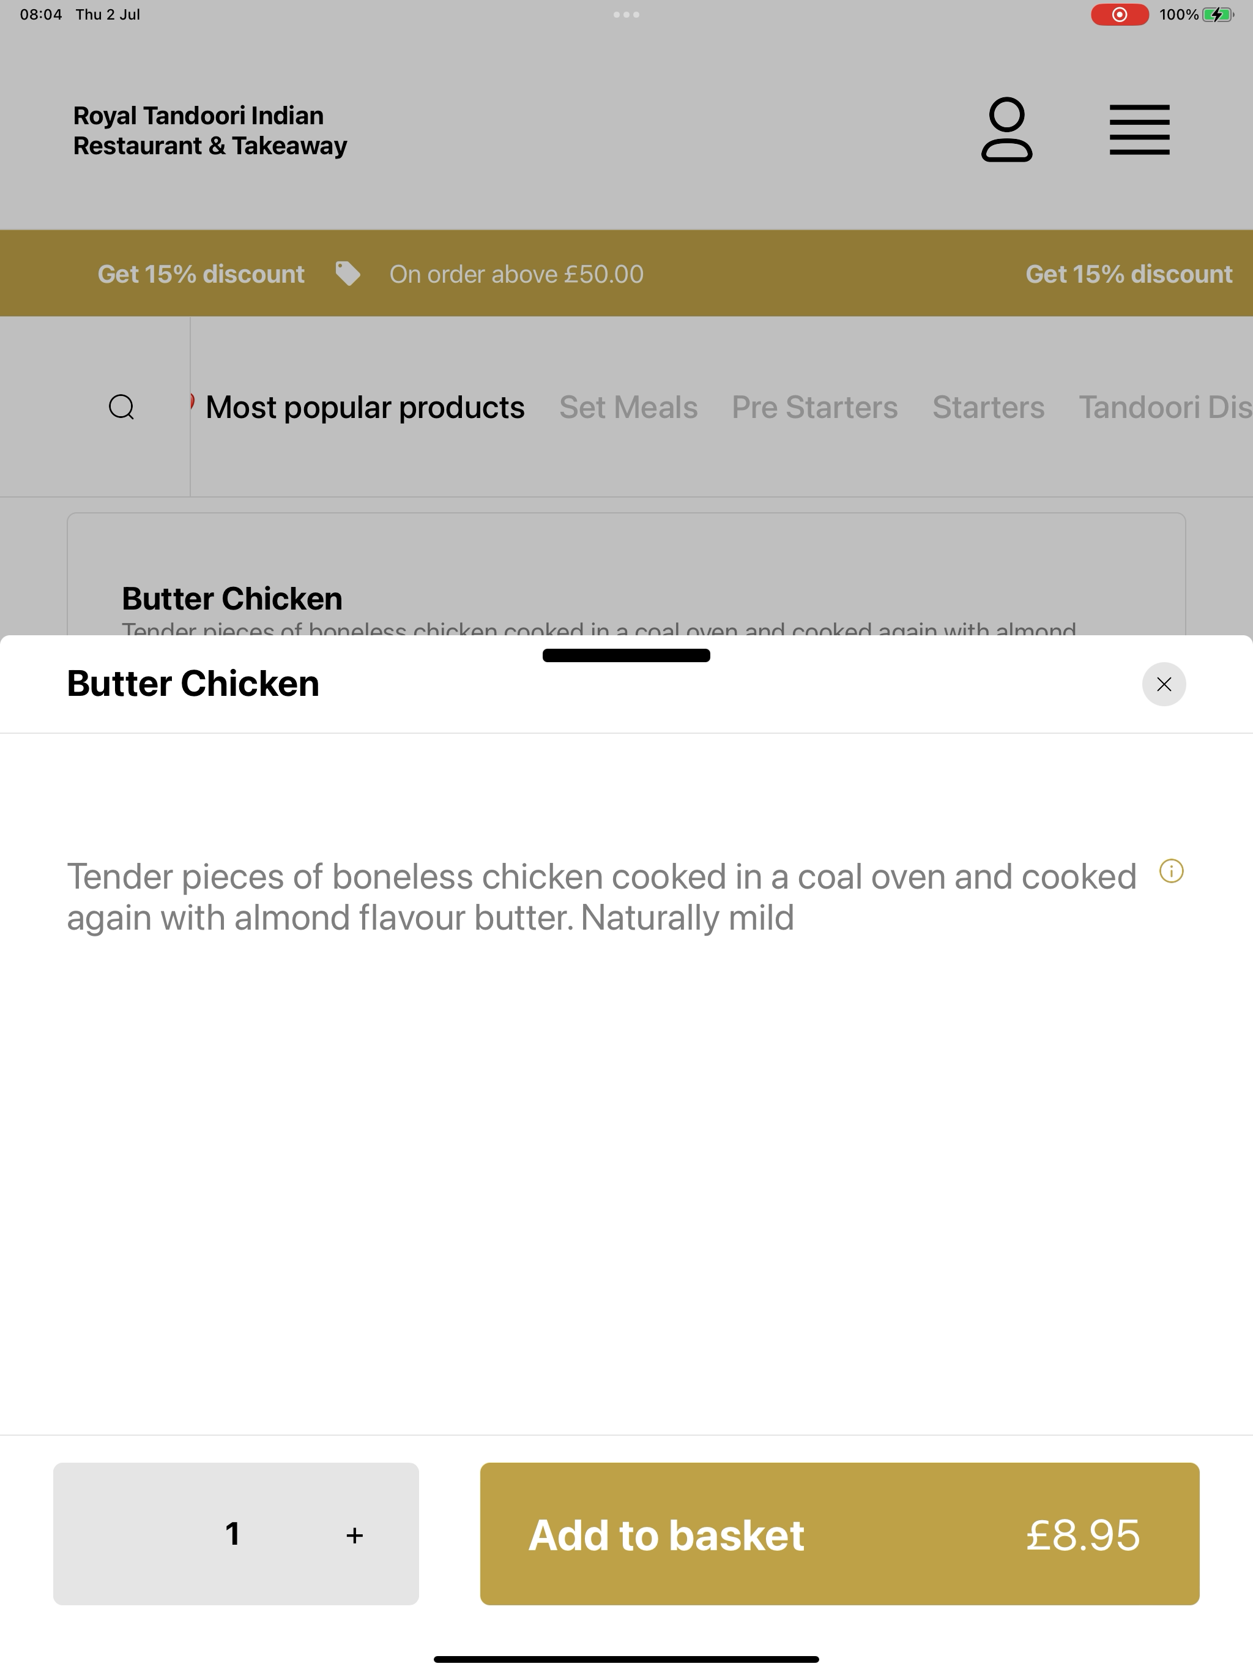Increase quantity with plus button
This screenshot has height=1672, width=1253.
[354, 1535]
